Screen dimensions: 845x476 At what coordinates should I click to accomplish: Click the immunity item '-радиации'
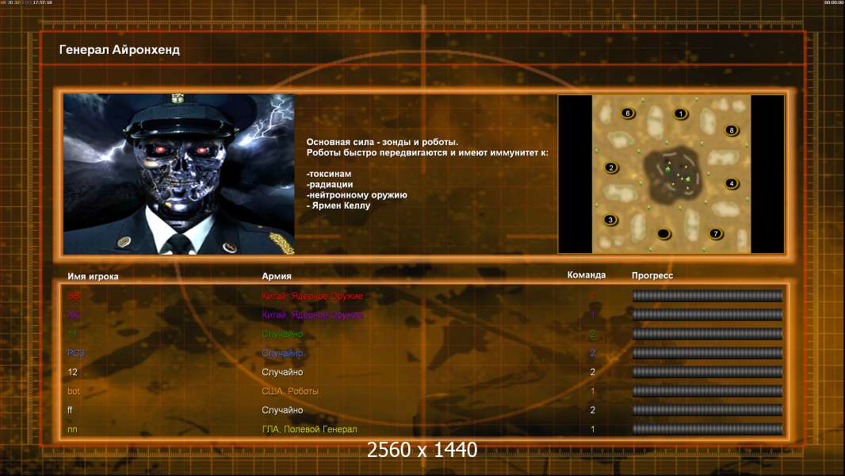(329, 184)
